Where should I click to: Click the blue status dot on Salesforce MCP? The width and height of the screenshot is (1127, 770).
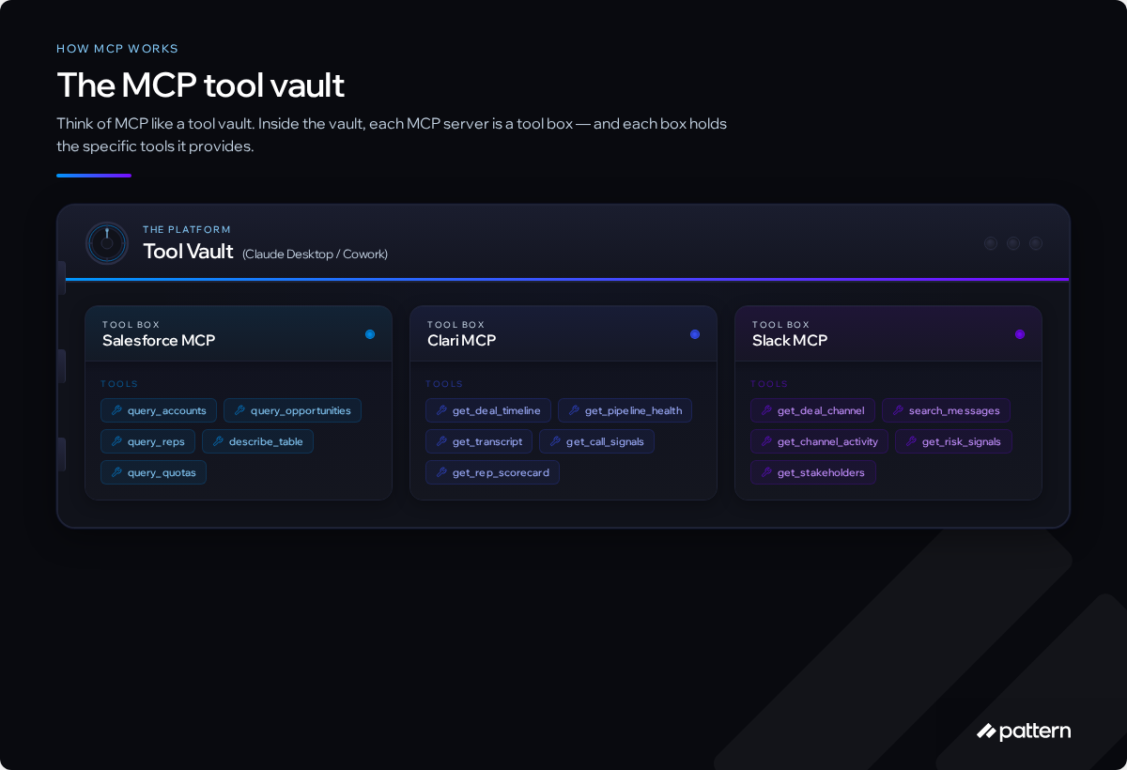click(370, 334)
